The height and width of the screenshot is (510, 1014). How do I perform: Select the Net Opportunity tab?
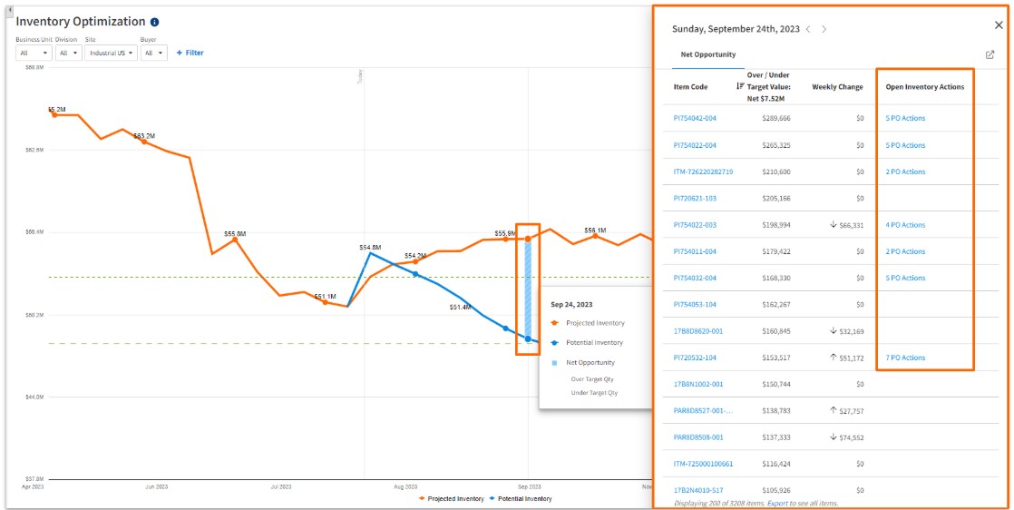(x=708, y=55)
